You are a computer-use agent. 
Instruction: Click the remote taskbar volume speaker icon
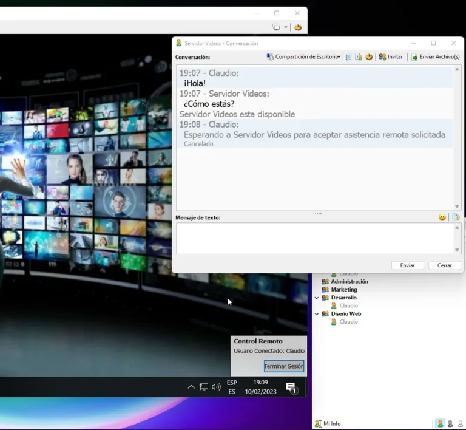point(216,387)
